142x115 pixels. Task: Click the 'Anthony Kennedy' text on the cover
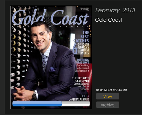[x=80, y=99]
